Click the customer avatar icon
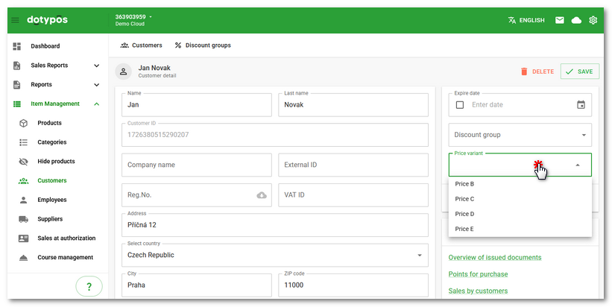 (124, 72)
